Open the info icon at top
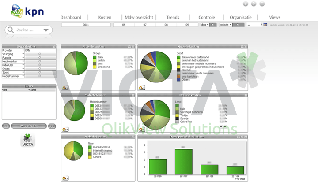 pos(246,4)
